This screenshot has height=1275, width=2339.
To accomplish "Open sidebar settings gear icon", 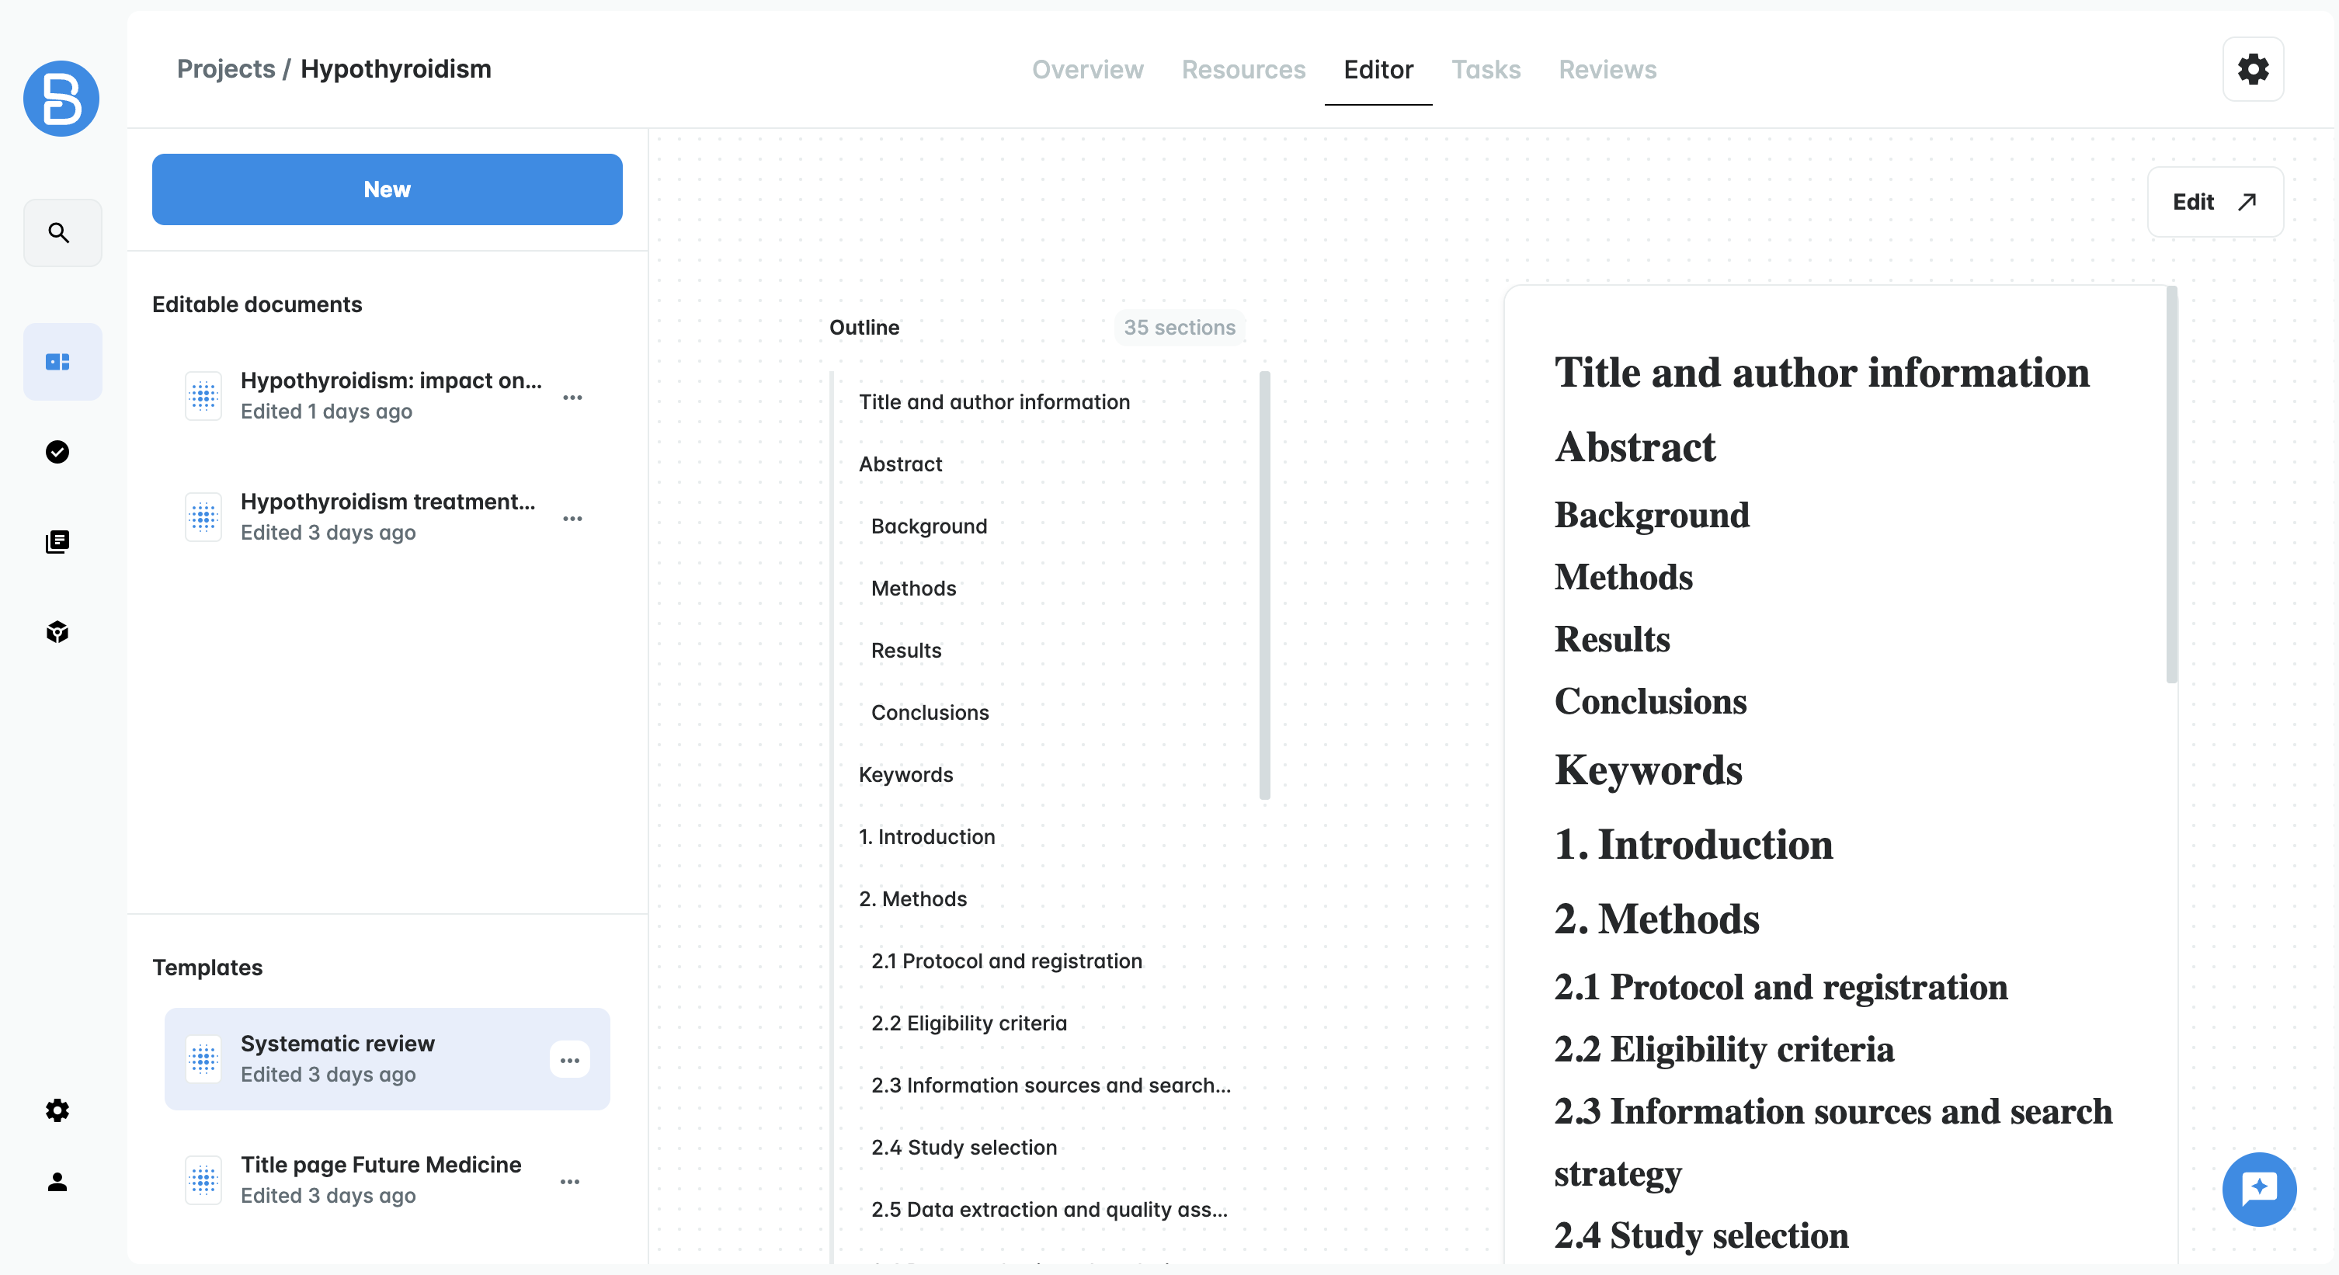I will pyautogui.click(x=57, y=1110).
